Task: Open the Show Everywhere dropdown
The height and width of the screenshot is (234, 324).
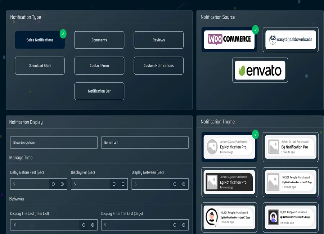Action: click(x=54, y=143)
